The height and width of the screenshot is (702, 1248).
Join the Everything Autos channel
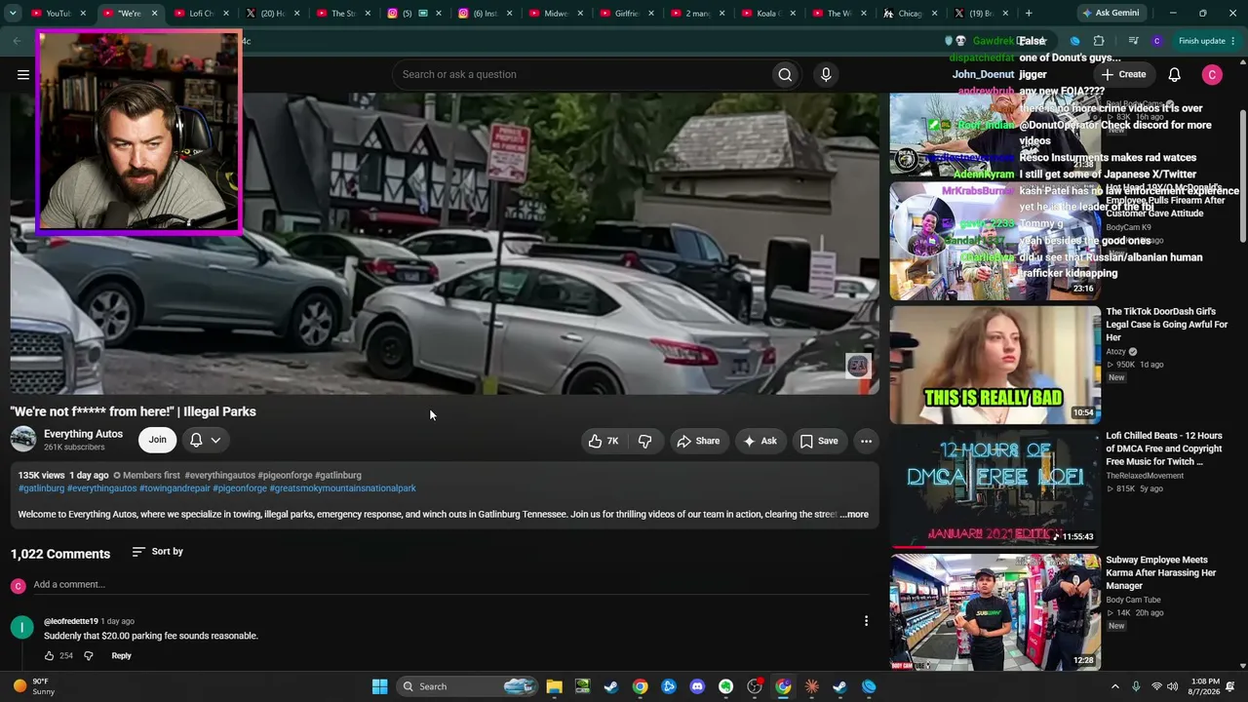157,440
